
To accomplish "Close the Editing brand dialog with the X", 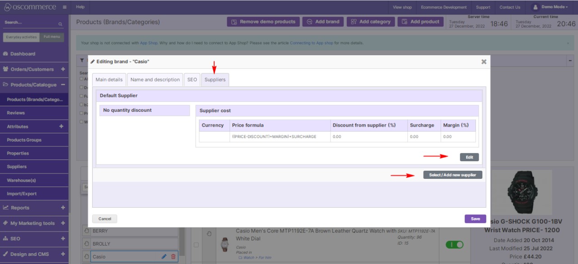I will 484,62.
